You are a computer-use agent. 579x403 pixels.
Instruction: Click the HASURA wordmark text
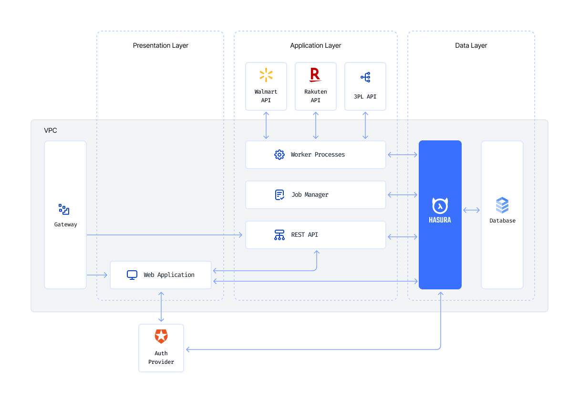(440, 220)
